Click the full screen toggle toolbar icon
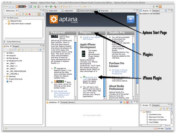The height and width of the screenshot is (133, 176). click(31, 7)
